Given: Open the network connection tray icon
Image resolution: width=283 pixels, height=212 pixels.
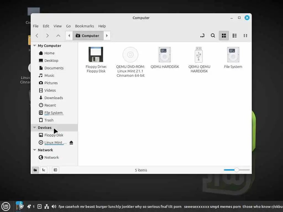Looking at the screenshot, I should (x=47, y=206).
